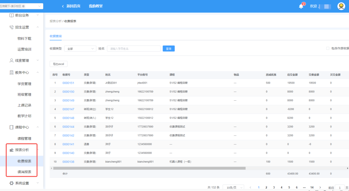Click the 报表分析 chart icon
The height and width of the screenshot is (191, 349).
[x=12, y=150]
